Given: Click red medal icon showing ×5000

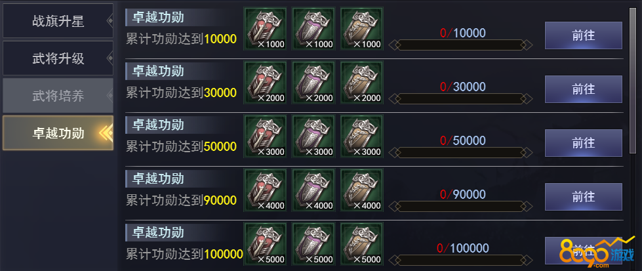Looking at the screenshot, I should pyautogui.click(x=265, y=244).
